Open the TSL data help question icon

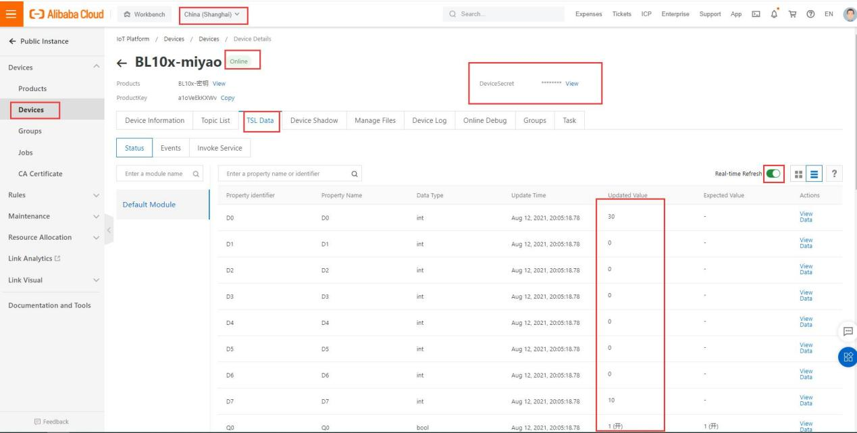tap(835, 174)
